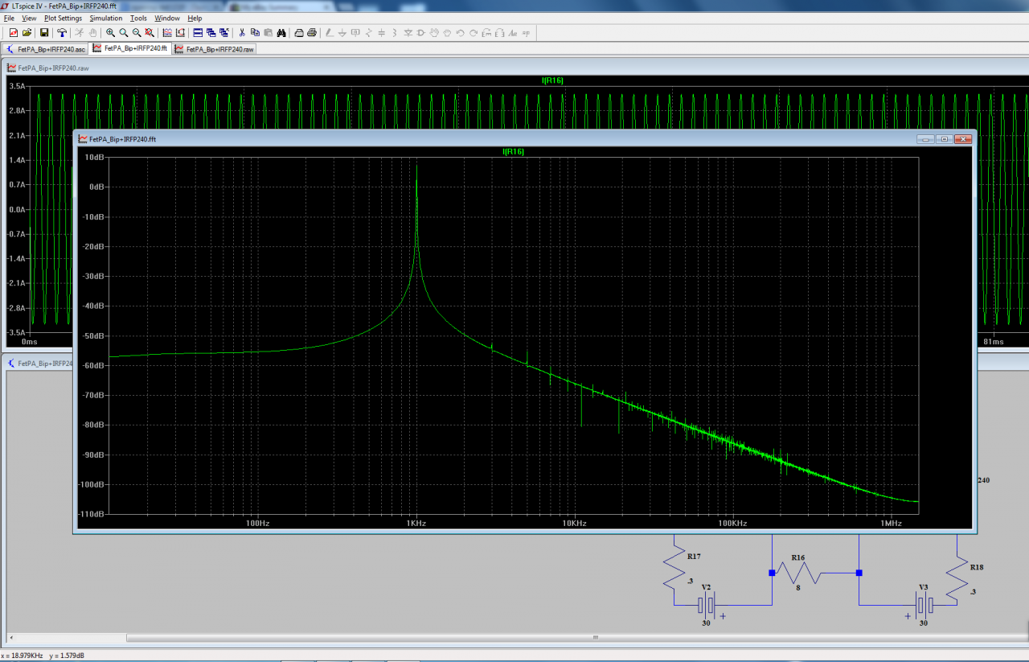
Task: Click the Print icon in the toolbar
Action: click(x=311, y=33)
